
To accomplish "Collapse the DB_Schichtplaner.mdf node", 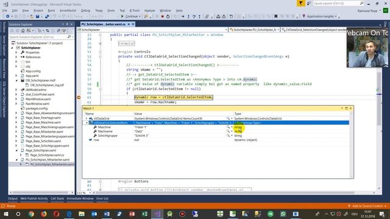I will point(16,80).
